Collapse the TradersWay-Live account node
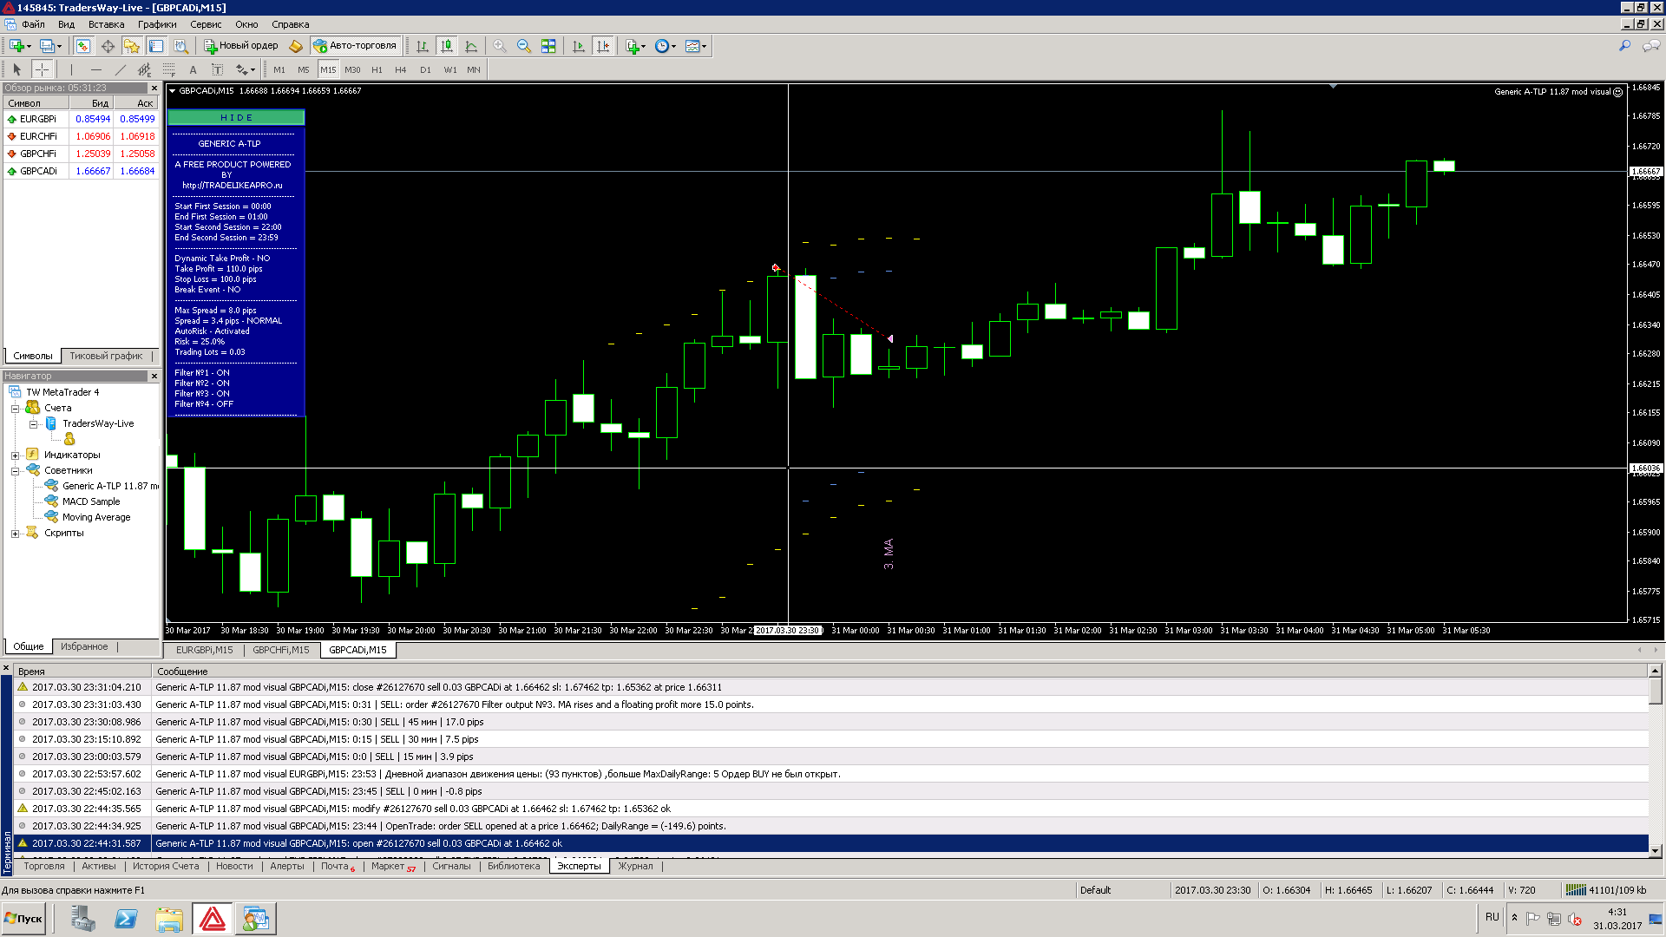Screen dimensions: 1666x937 pos(33,423)
